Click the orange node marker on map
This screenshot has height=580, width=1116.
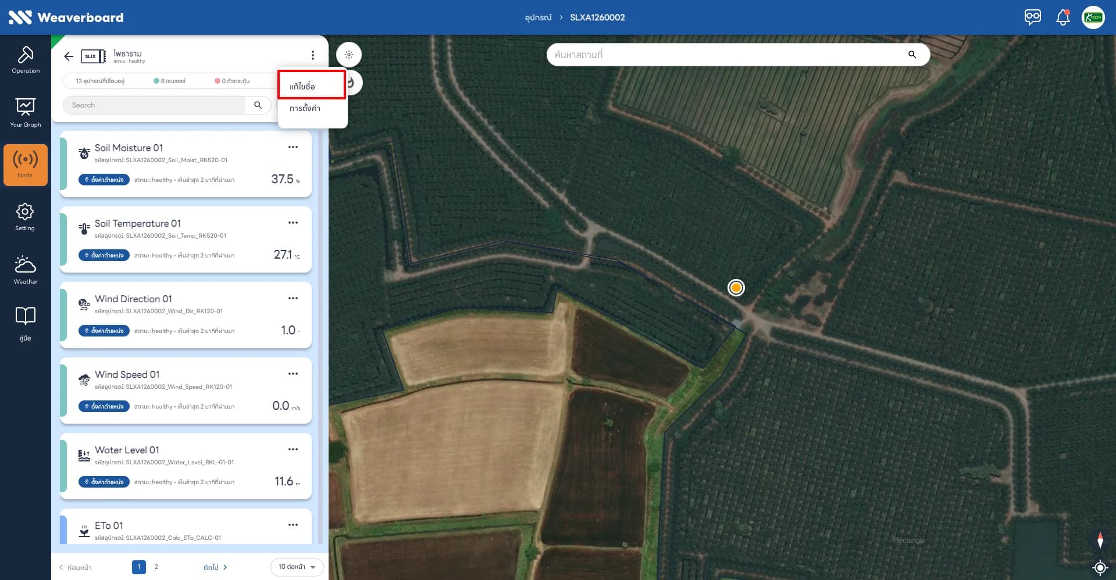736,288
